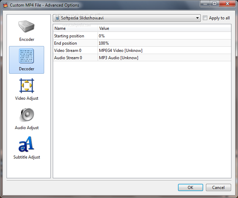Click the Value column header
The height and width of the screenshot is (198, 238).
tap(165, 28)
